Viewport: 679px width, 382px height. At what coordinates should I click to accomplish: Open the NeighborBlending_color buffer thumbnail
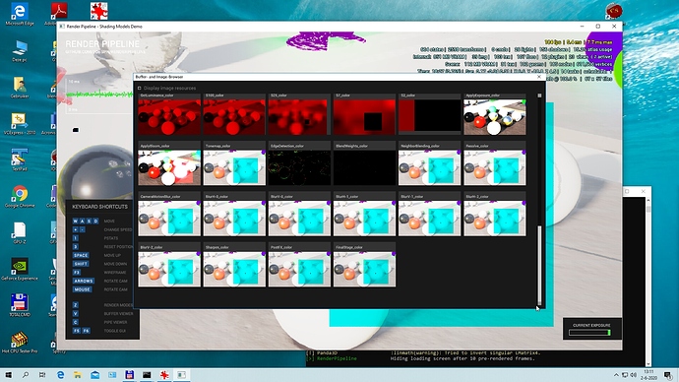tap(430, 167)
